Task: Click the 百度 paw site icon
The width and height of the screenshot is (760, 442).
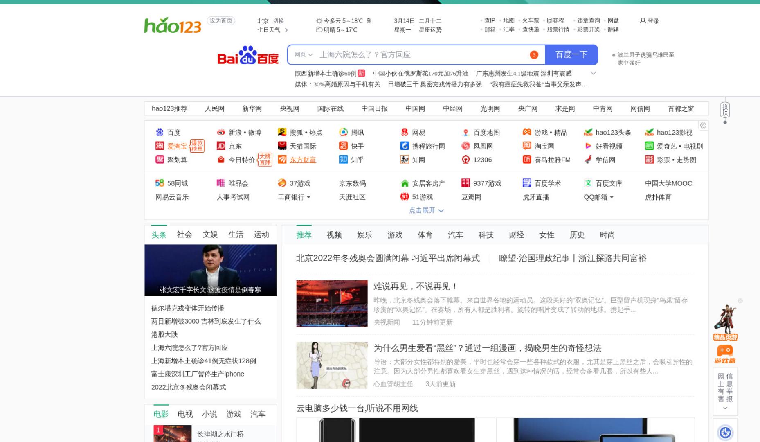Action: (160, 132)
